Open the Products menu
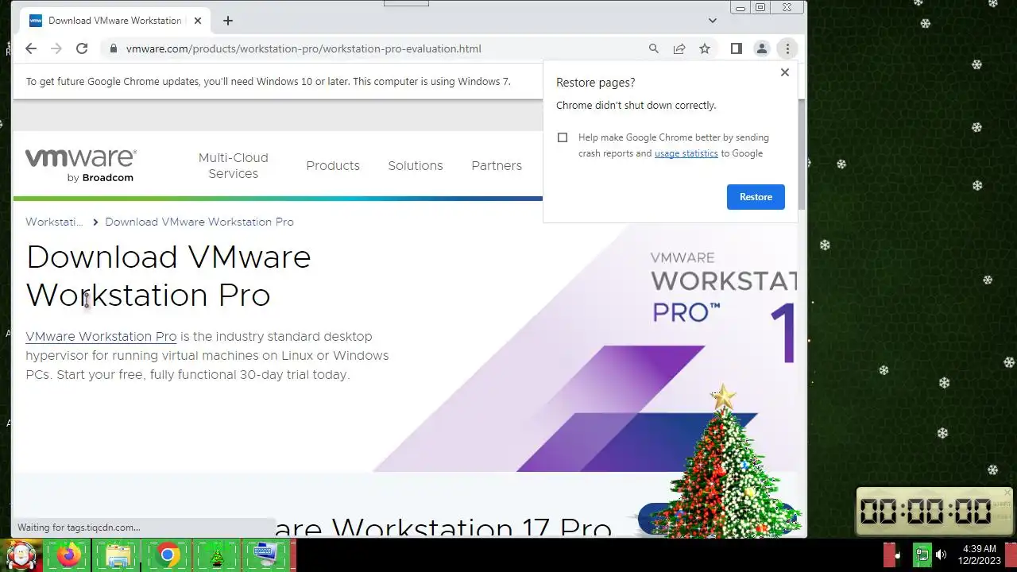 [333, 165]
